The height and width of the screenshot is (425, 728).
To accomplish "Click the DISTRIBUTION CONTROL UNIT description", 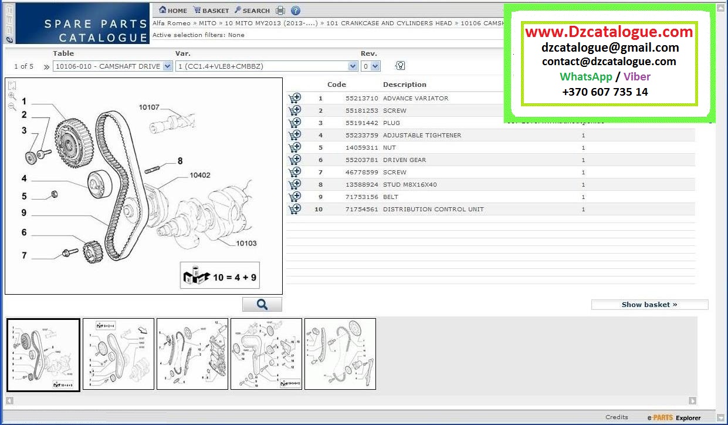I will point(434,209).
